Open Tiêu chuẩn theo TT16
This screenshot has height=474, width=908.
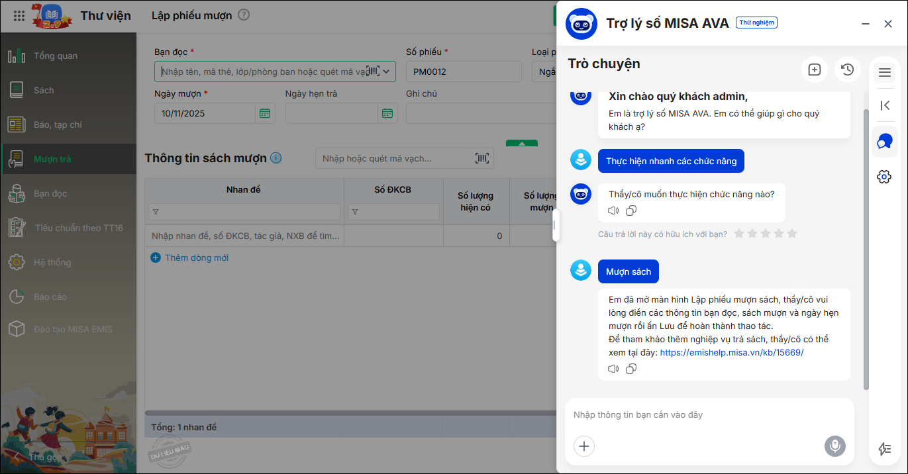point(68,228)
